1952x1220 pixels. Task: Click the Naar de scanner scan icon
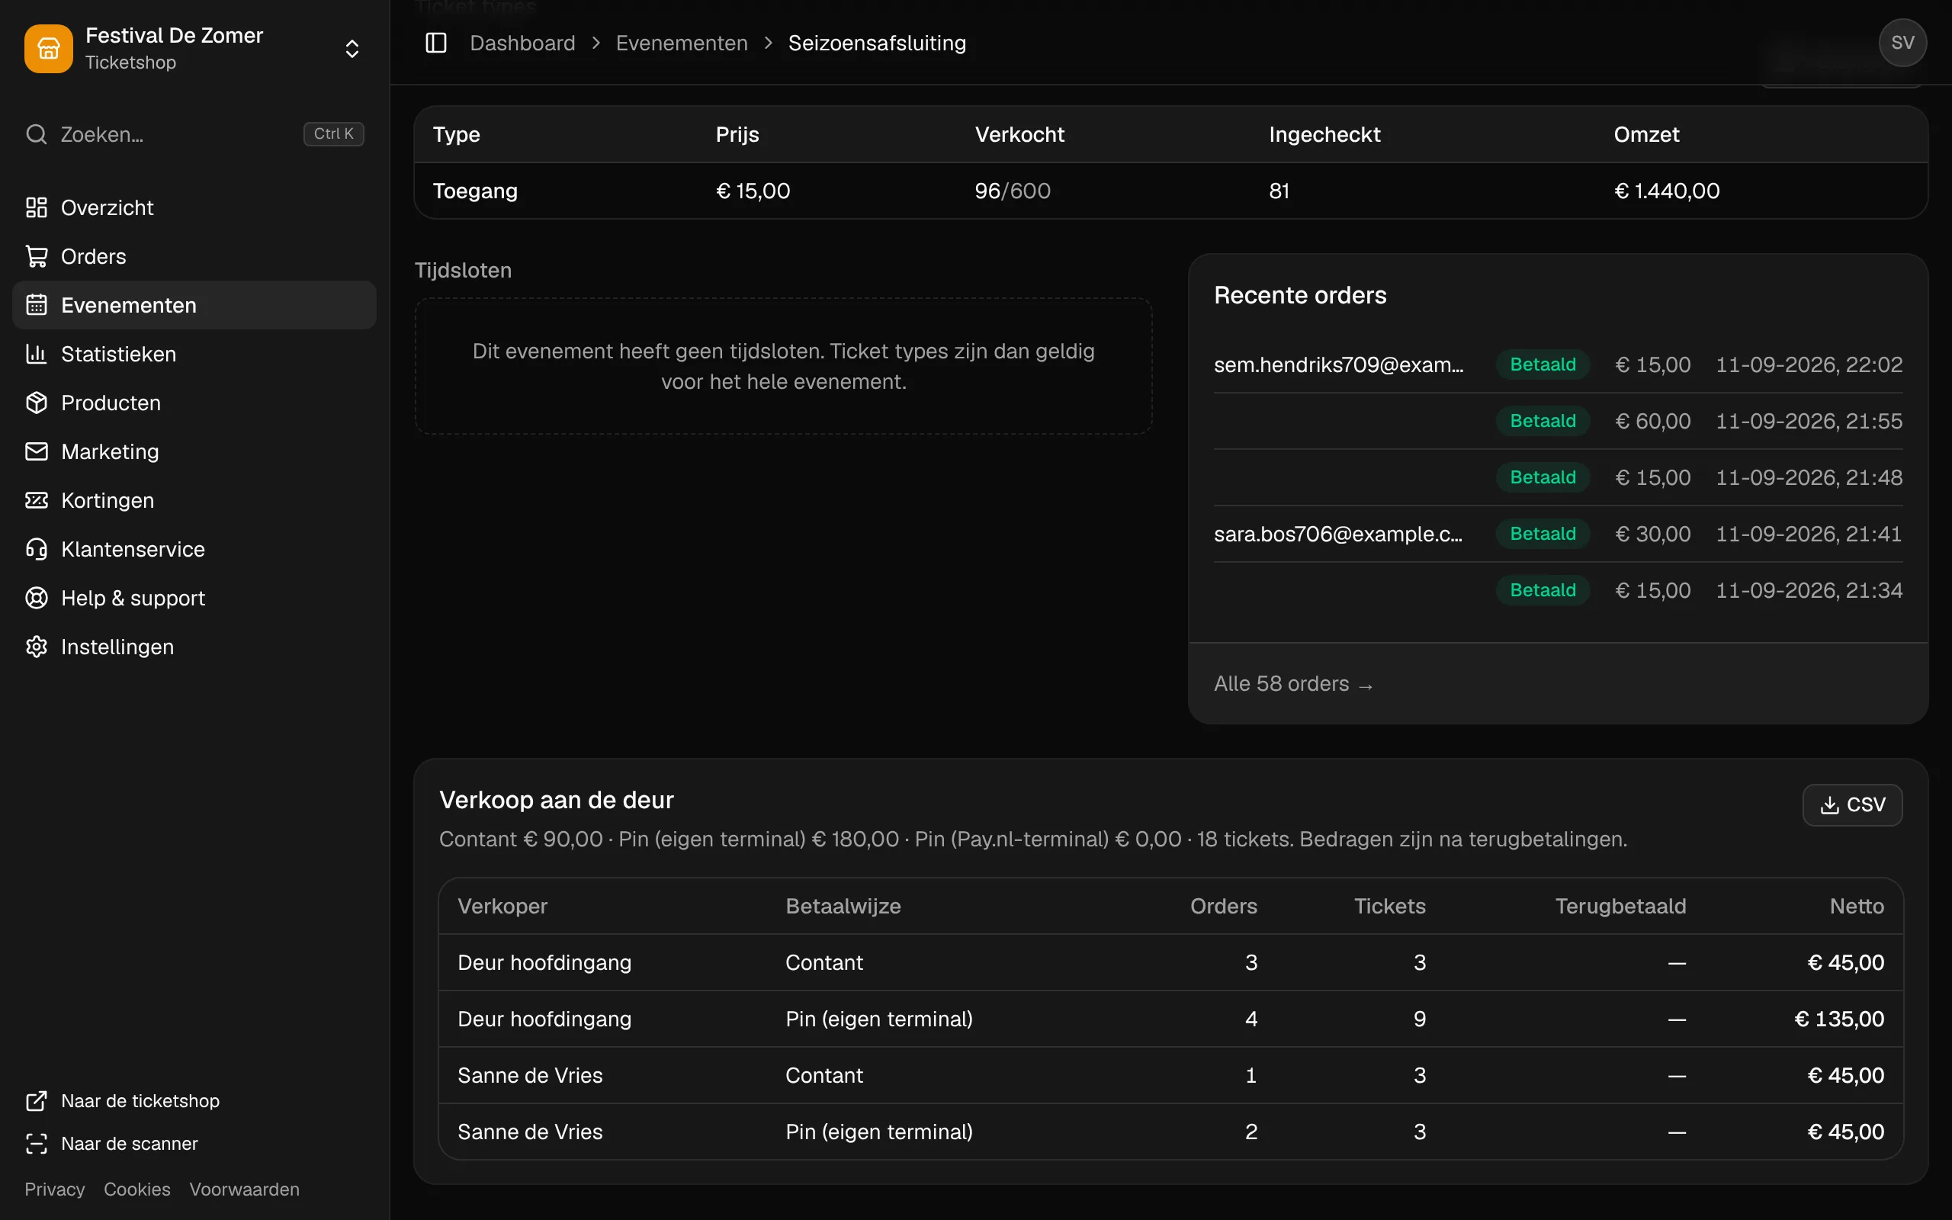37,1143
